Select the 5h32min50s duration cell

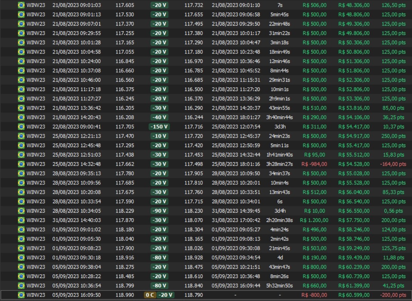coord(279,286)
